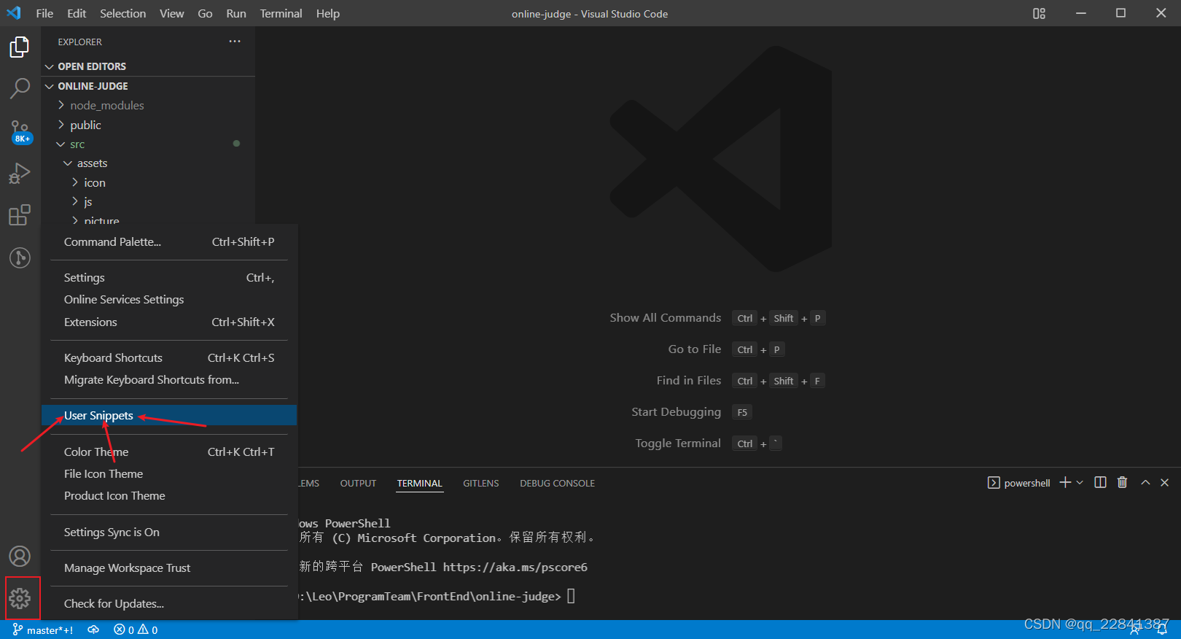Kill terminal with the trash icon
The width and height of the screenshot is (1181, 639).
coord(1122,483)
